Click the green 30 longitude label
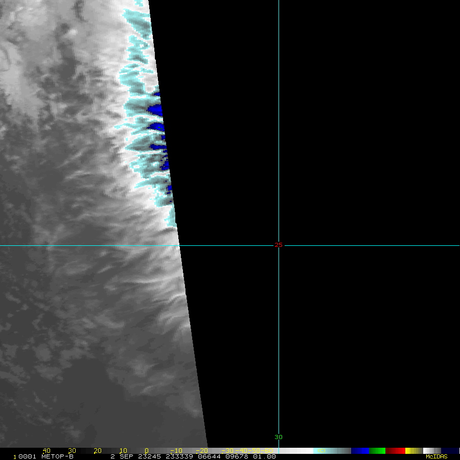Image resolution: width=460 pixels, height=460 pixels. tap(278, 437)
